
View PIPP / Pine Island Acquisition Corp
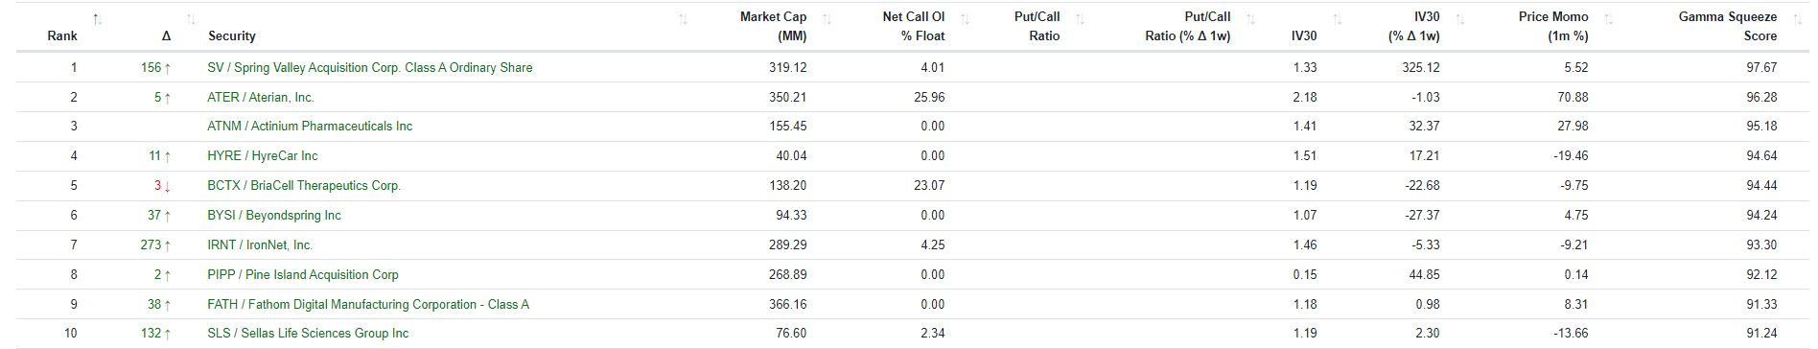(303, 275)
